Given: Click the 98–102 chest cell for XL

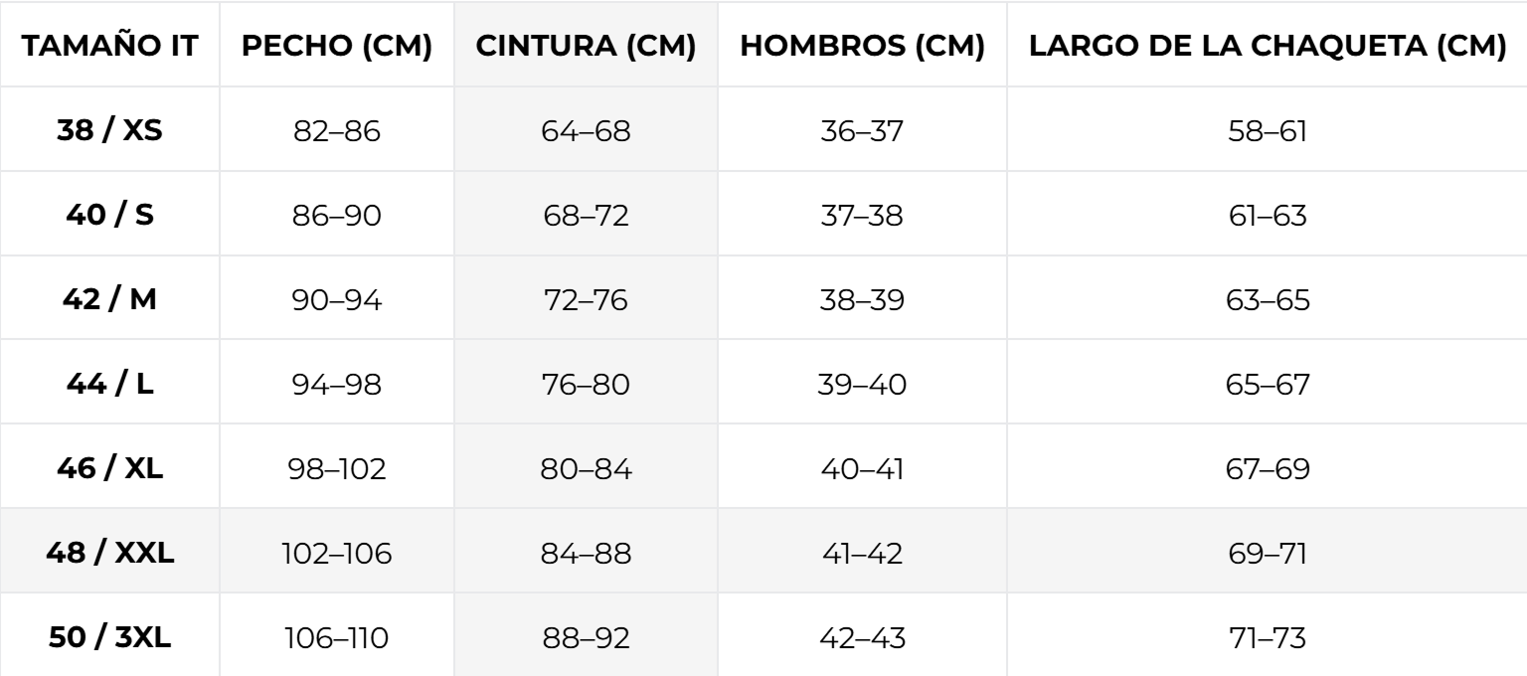Looking at the screenshot, I should (339, 468).
